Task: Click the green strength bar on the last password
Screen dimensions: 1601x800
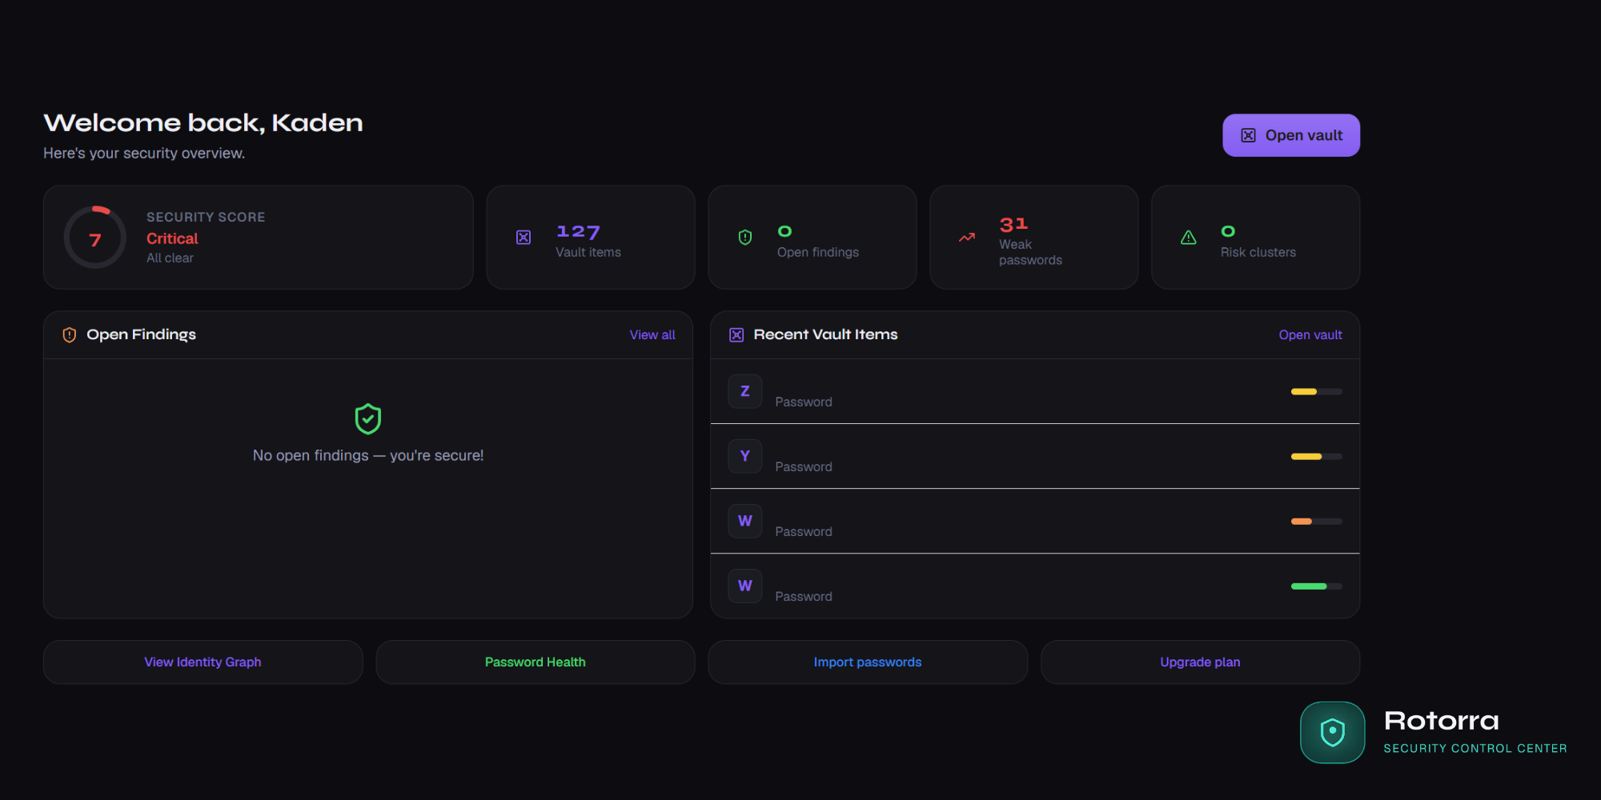Action: click(1310, 586)
